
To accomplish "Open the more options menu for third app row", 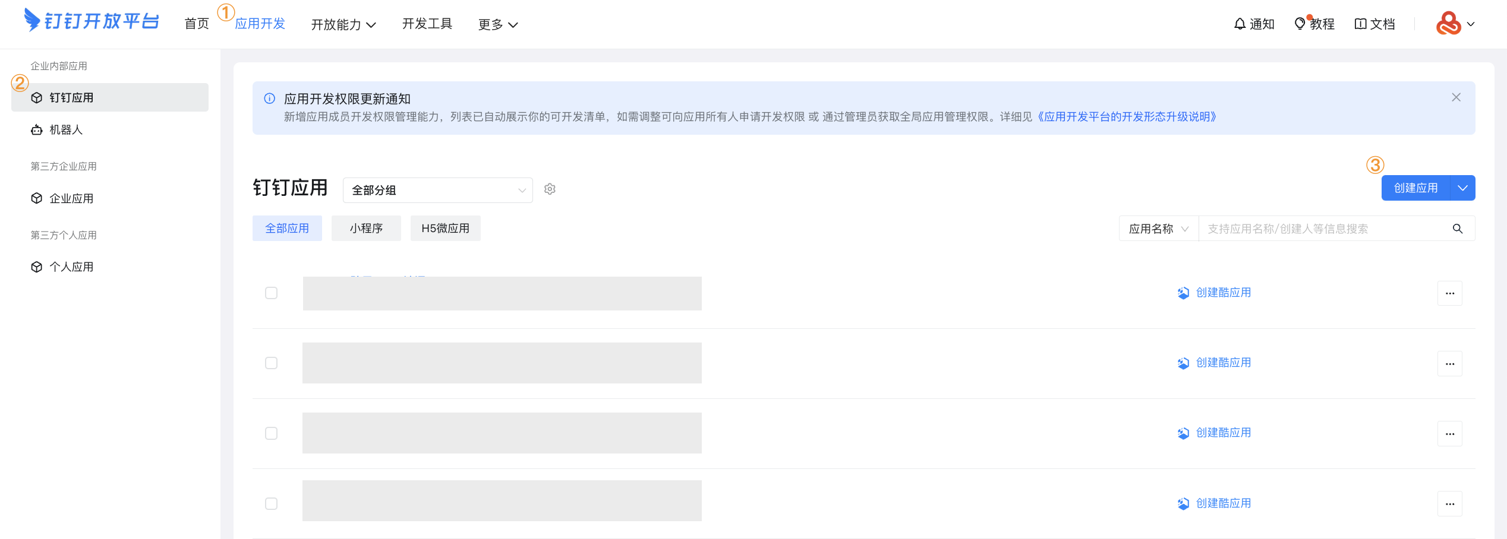I will pos(1450,433).
